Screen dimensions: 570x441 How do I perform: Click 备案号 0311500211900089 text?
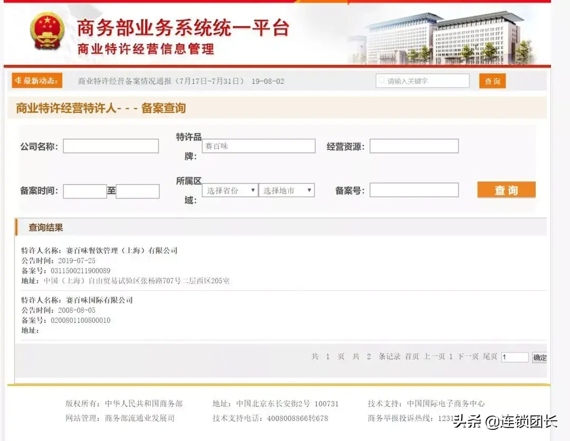pos(66,271)
